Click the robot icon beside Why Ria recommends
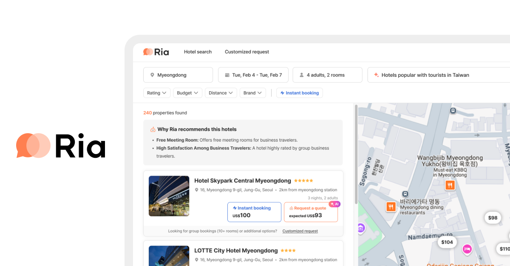This screenshot has height=266, width=510. [153, 129]
